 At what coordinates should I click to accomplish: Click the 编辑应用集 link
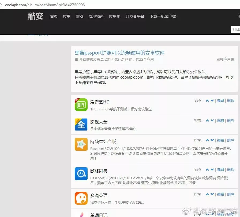coord(225,59)
